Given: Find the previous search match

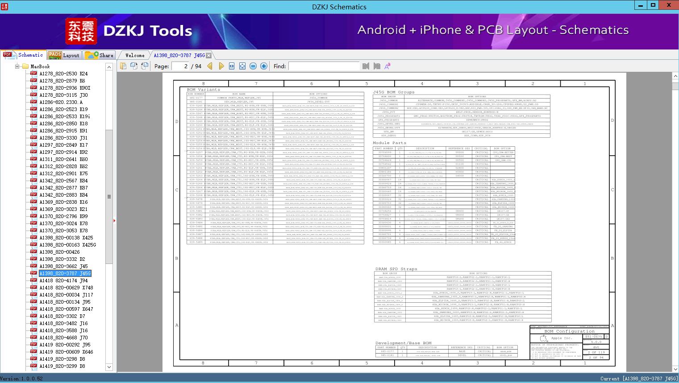Looking at the screenshot, I should click(x=366, y=66).
